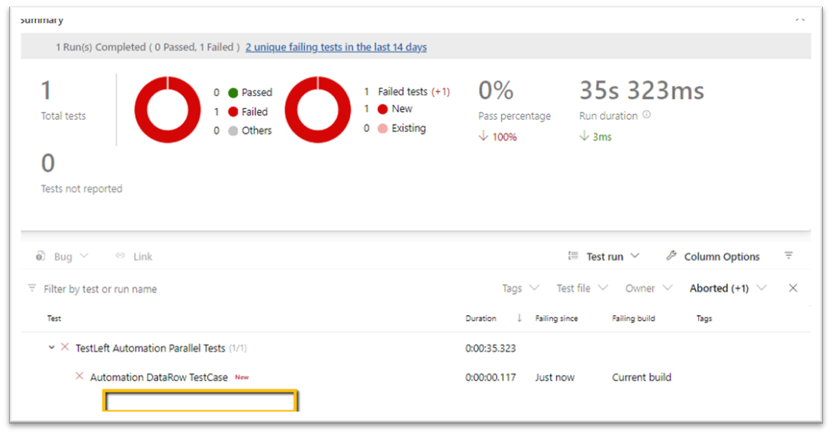Expand the Bug dropdown chevron
This screenshot has width=832, height=435.
pyautogui.click(x=84, y=256)
